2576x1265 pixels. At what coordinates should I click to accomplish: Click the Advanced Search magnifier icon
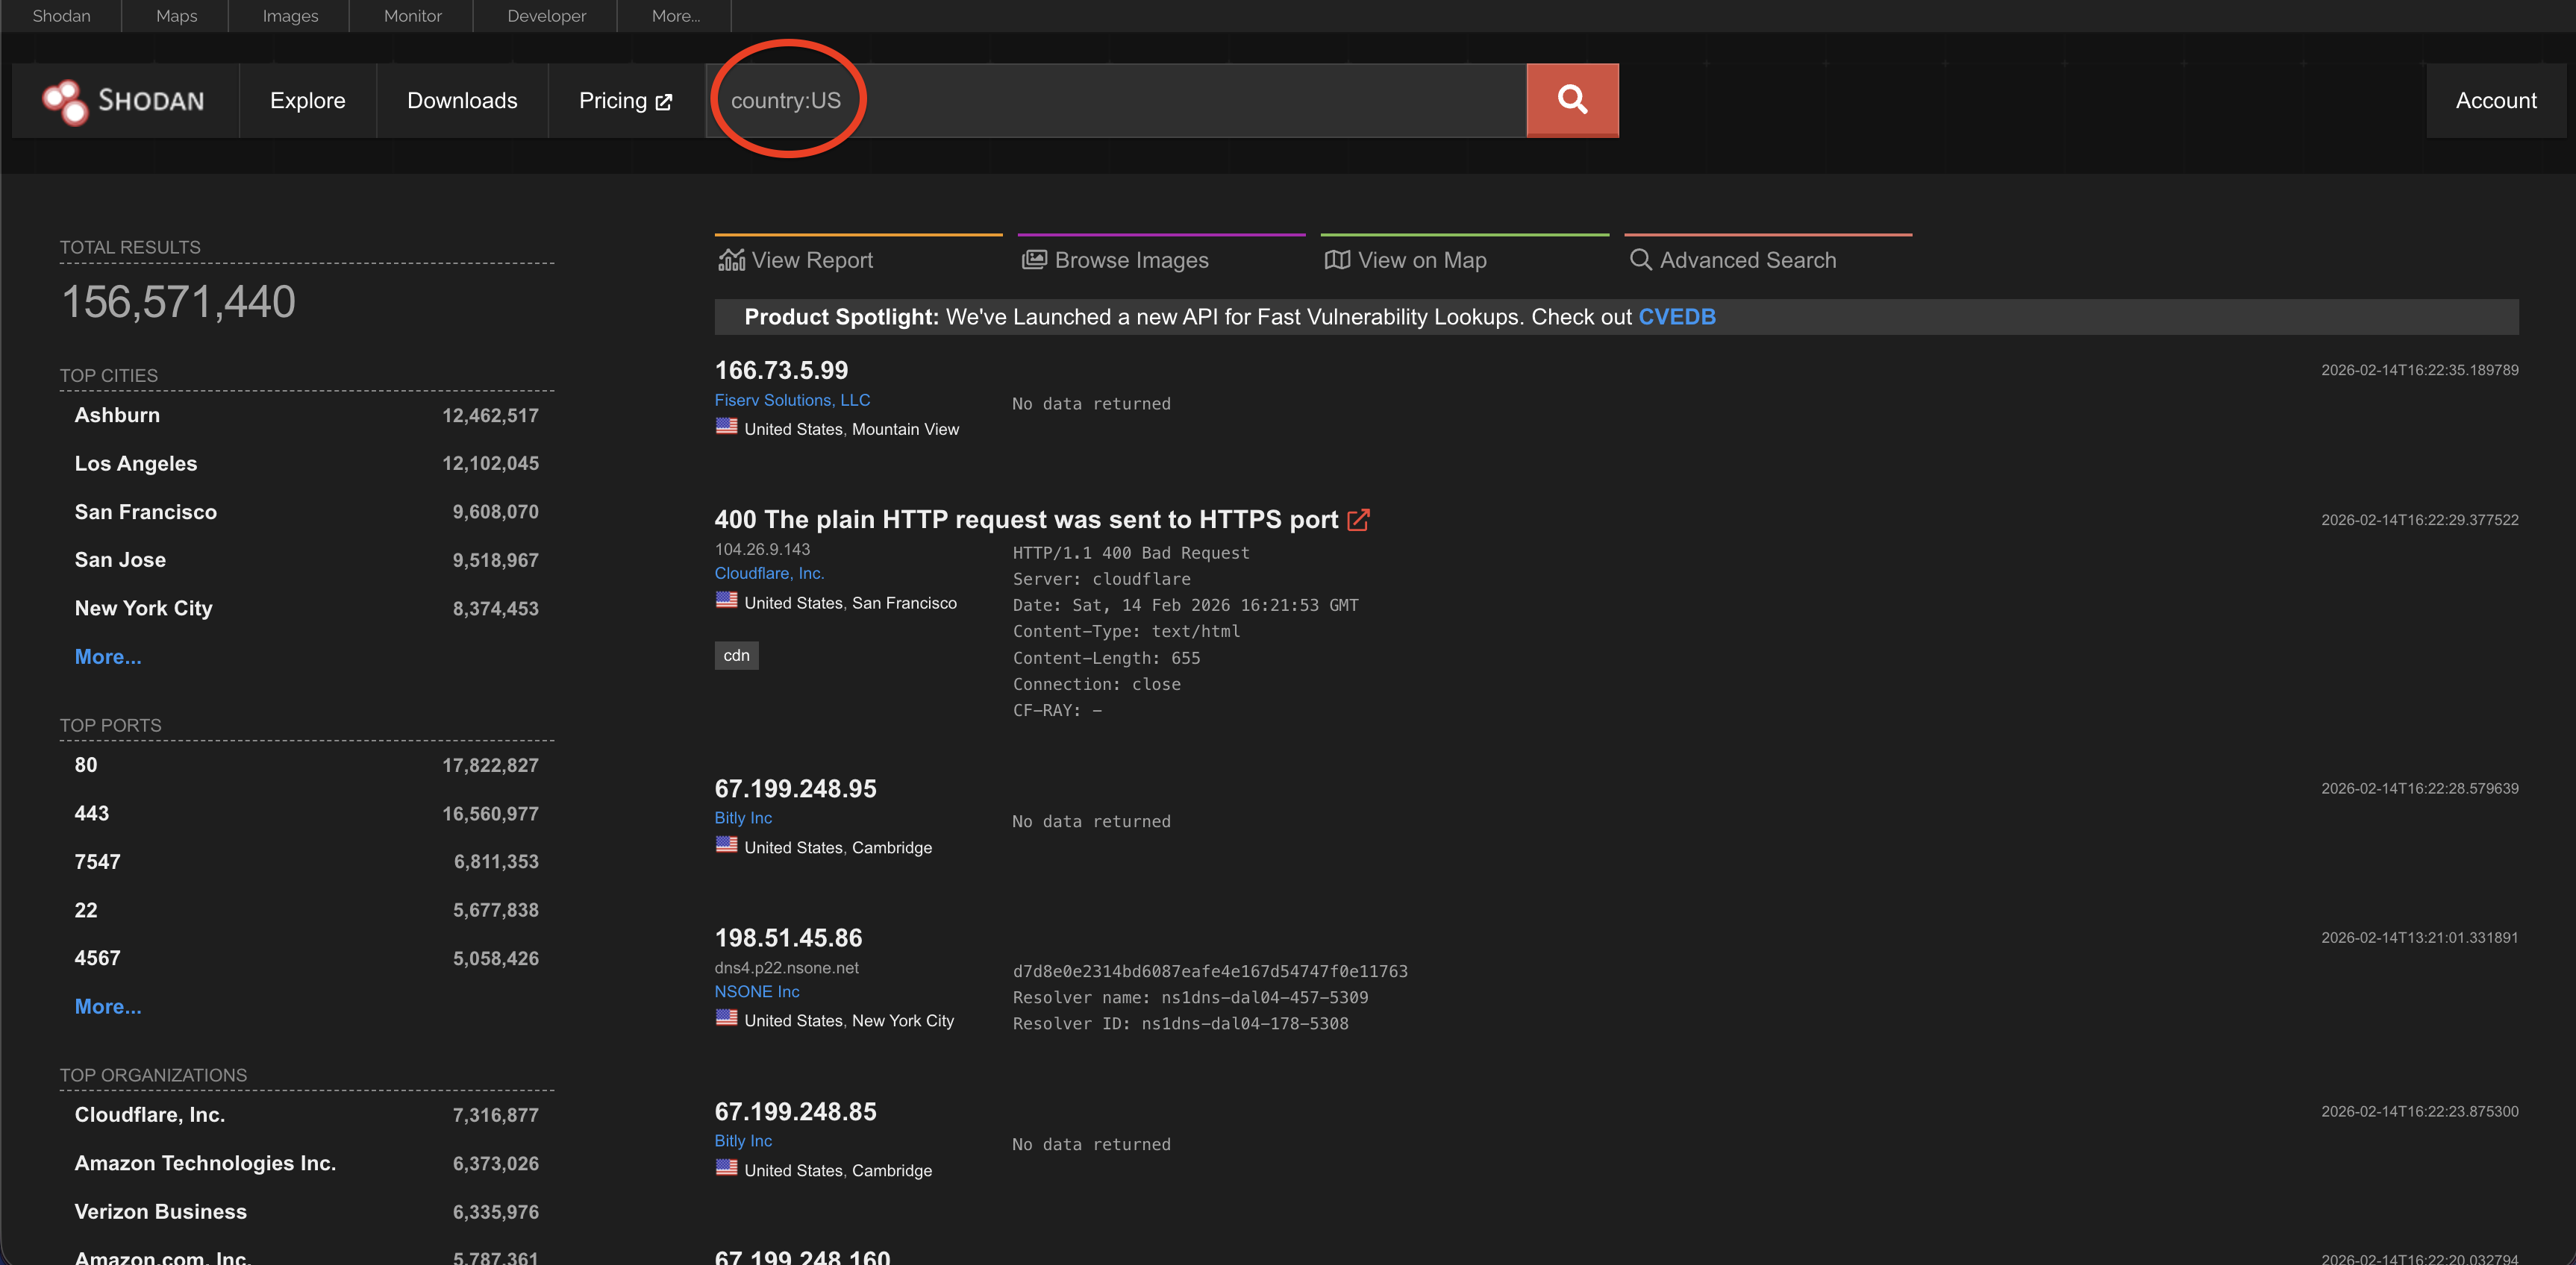pos(1640,260)
